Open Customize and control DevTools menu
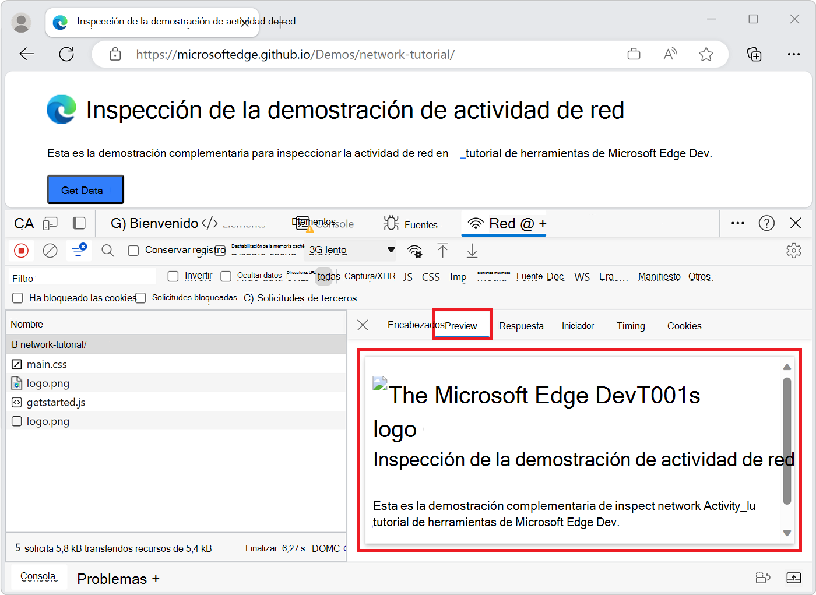 point(738,223)
